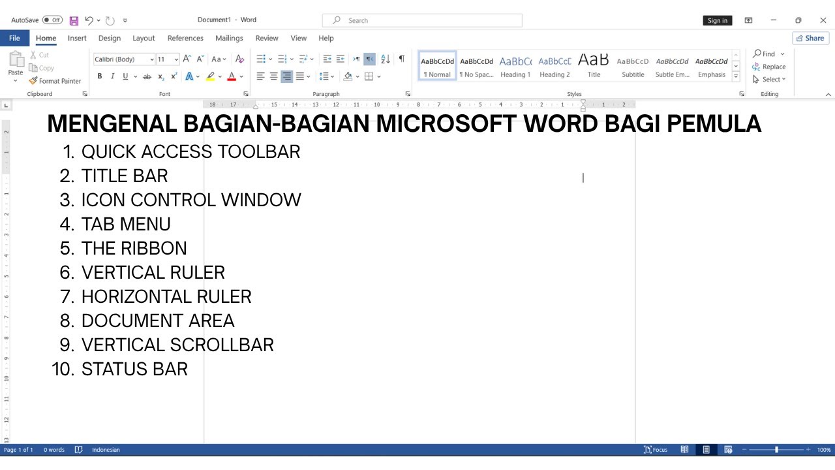Center align the text
835x470 pixels.
point(273,76)
